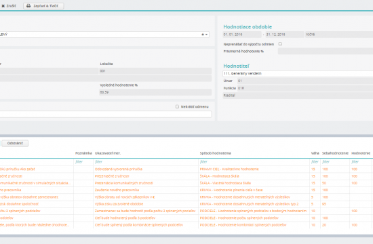The height and width of the screenshot is (244, 373).
Task: Click Sebahodnotenie value 20 in the kombinácie row
Action: (335, 225)
